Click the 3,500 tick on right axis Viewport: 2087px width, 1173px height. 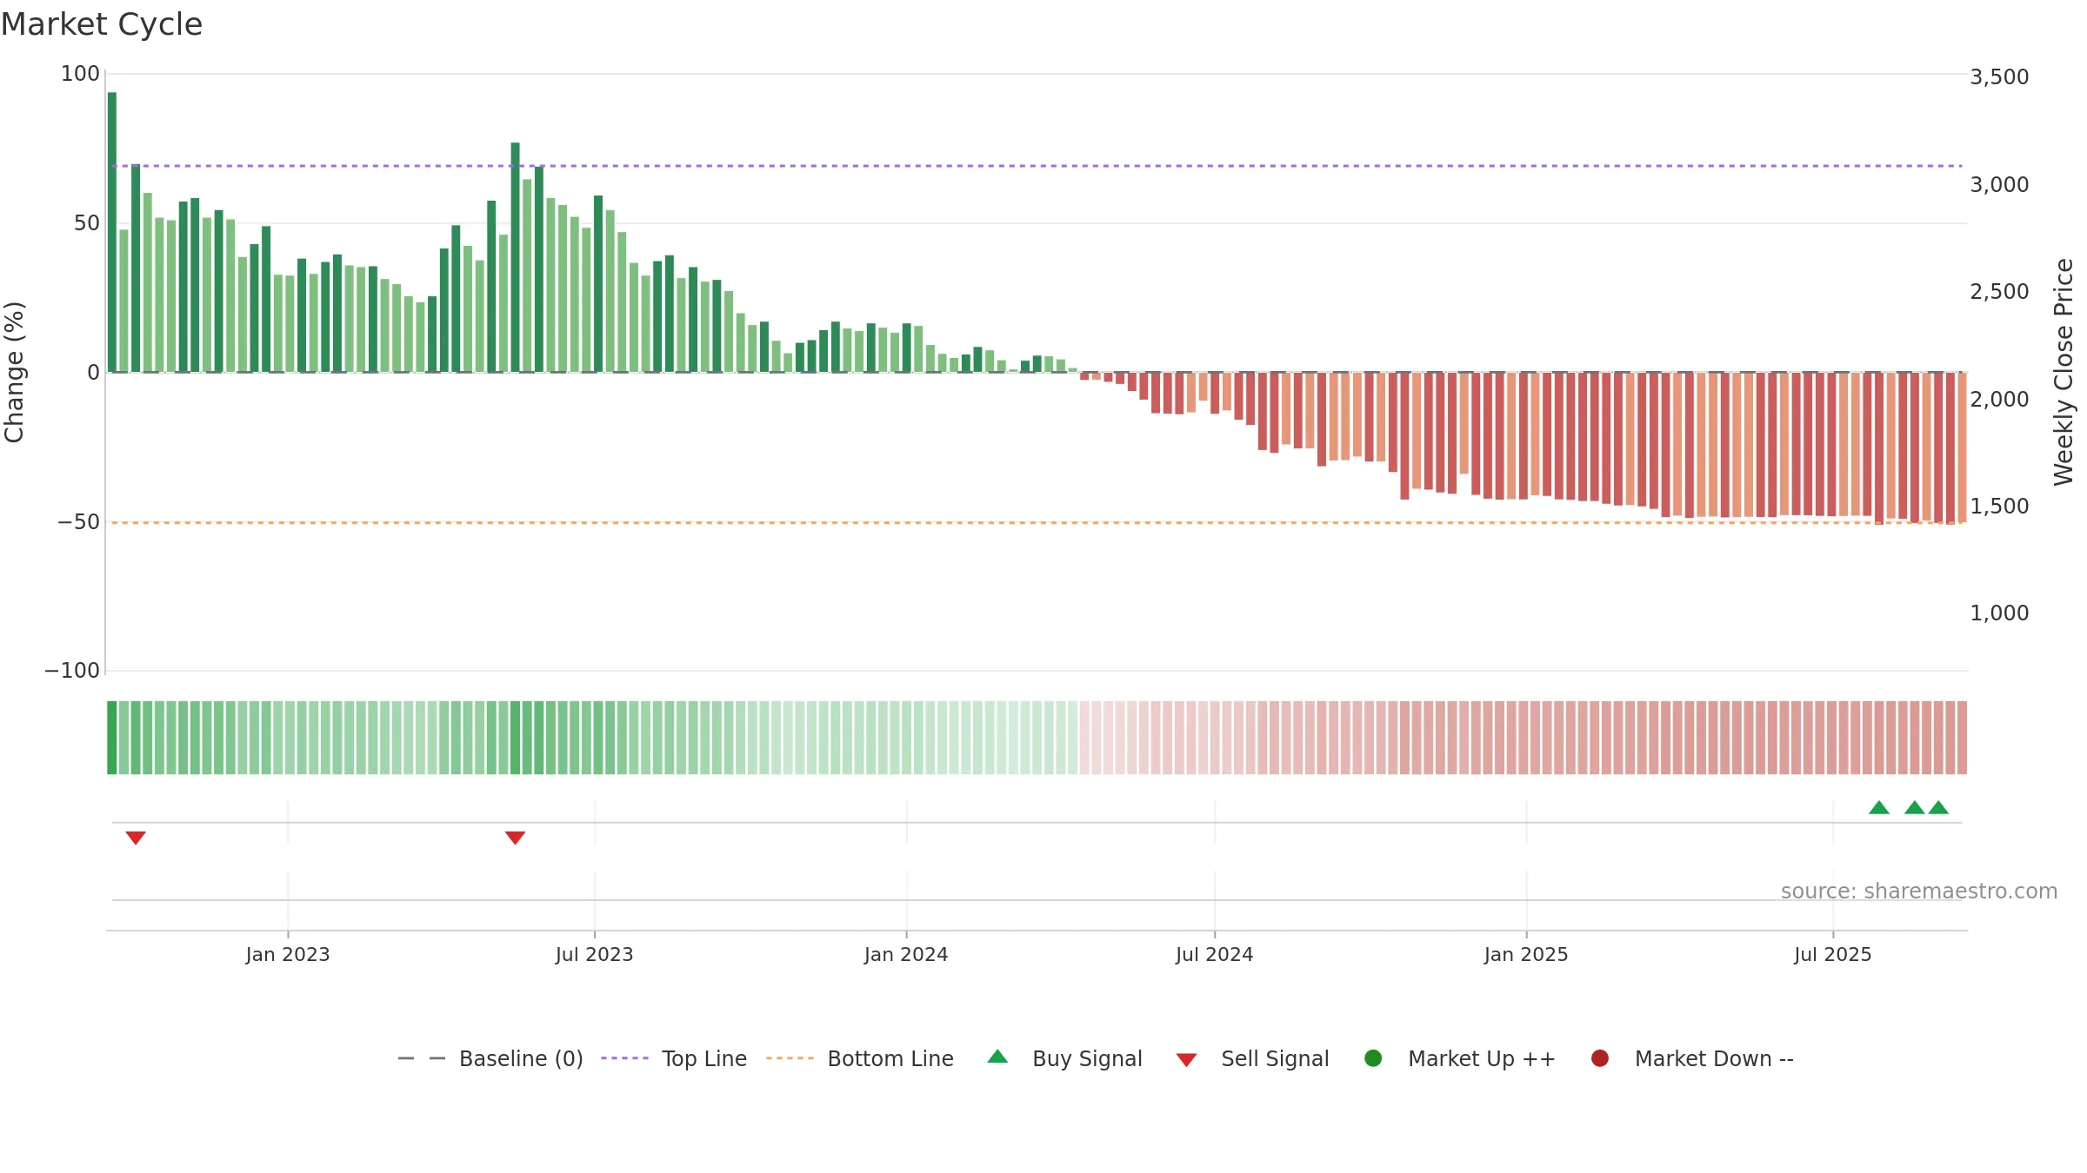(x=1999, y=77)
